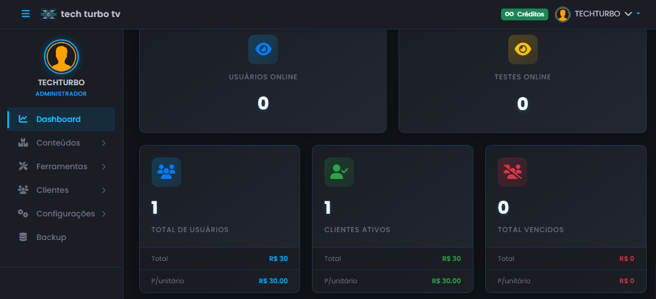Image resolution: width=656 pixels, height=299 pixels.
Task: Click the large sidebar profile avatar
Action: point(62,56)
